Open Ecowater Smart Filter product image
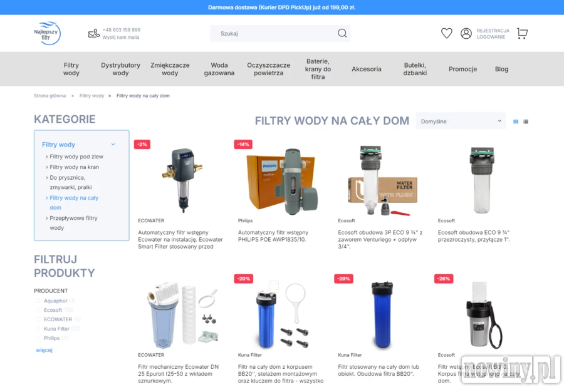Screen dimensions: 564x387 [182, 180]
